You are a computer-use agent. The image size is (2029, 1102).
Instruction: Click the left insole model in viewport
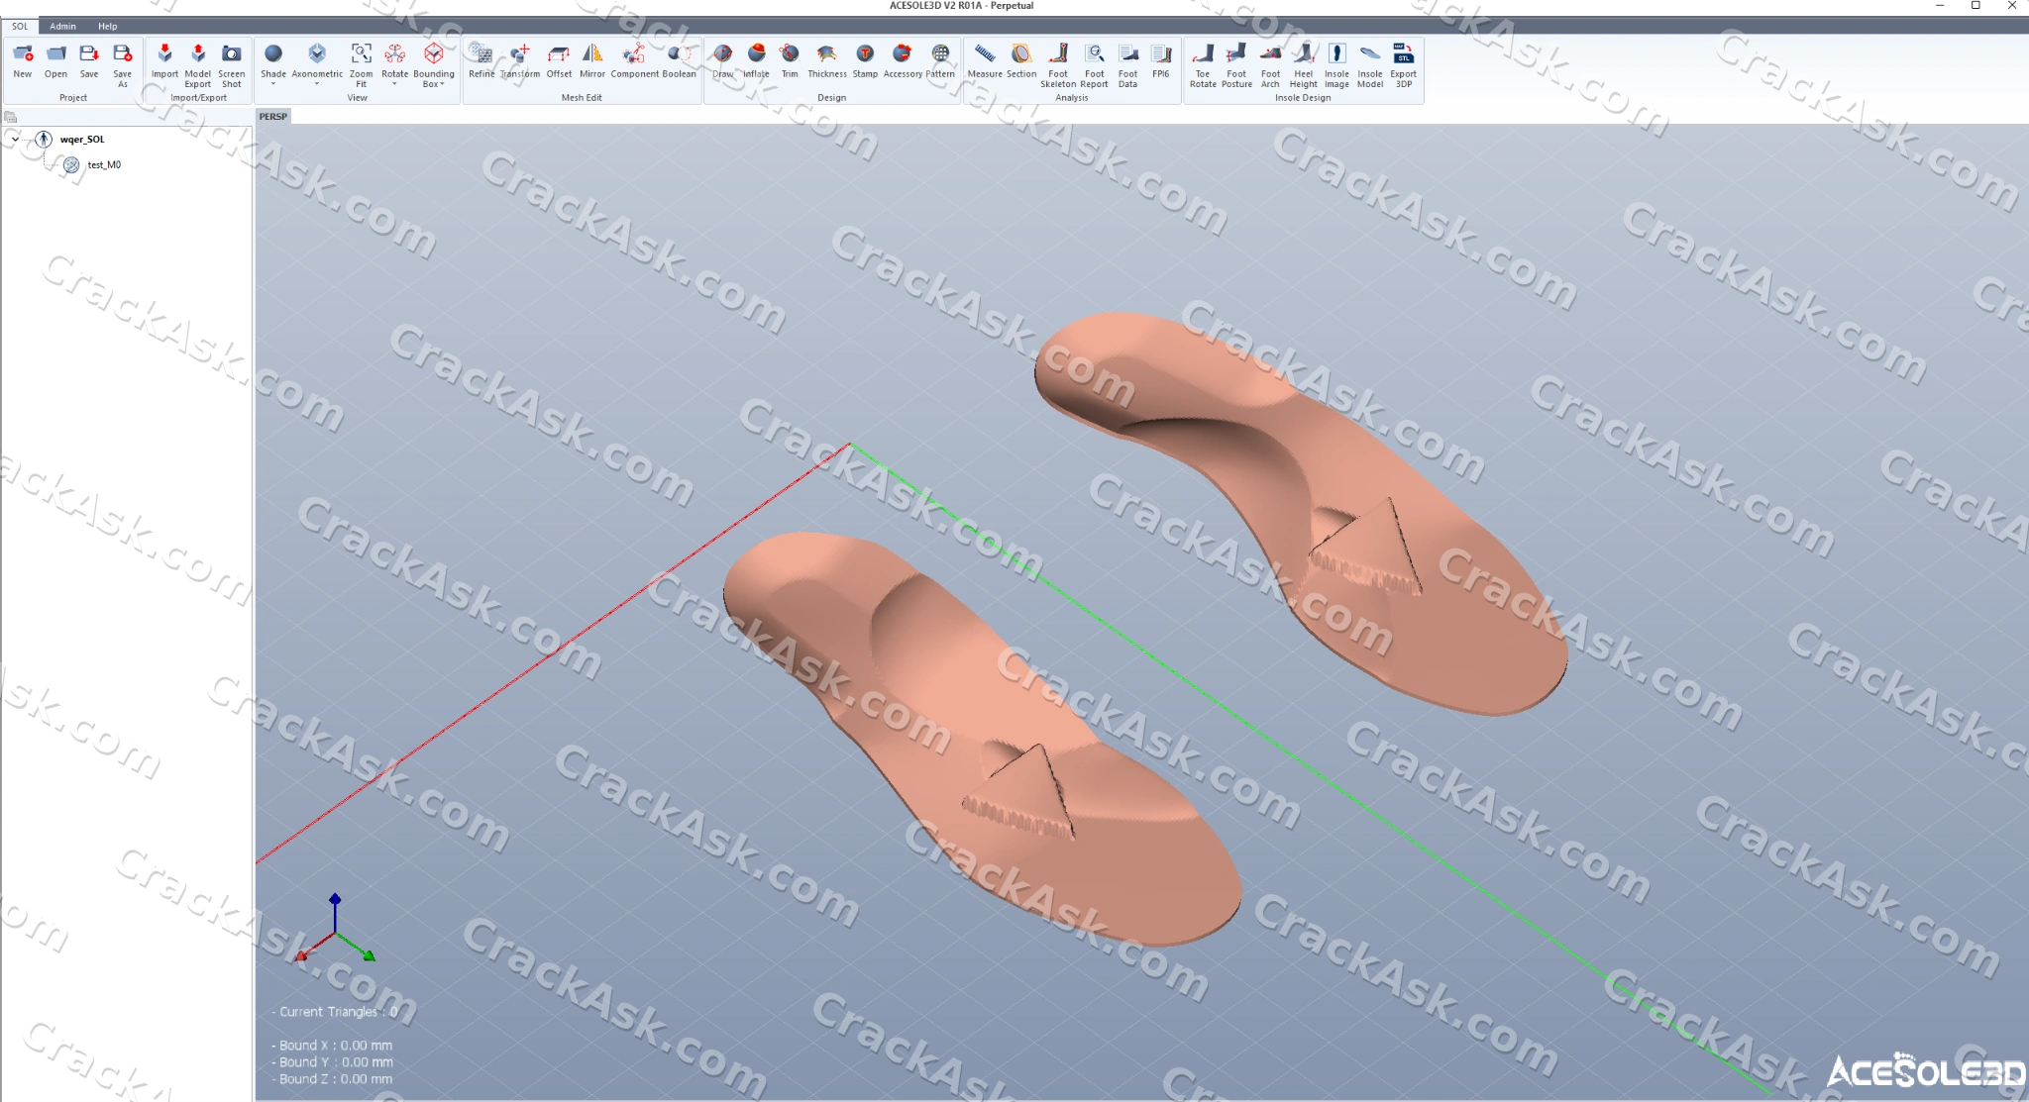click(981, 738)
